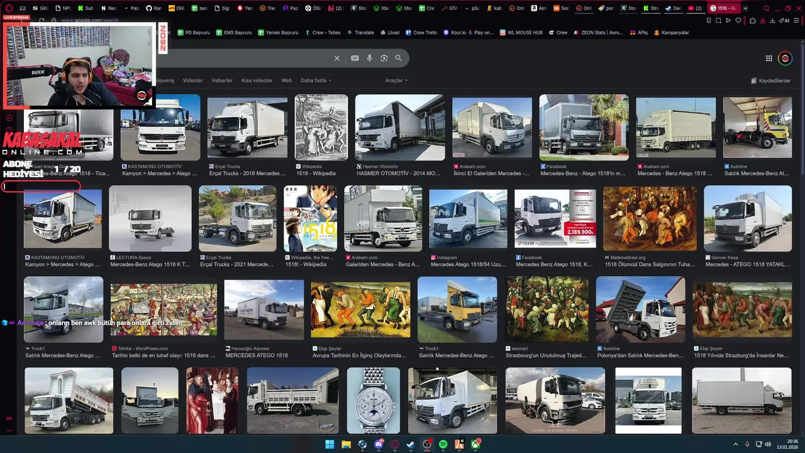Open File Explorer from the taskbar
805x453 pixels.
346,444
